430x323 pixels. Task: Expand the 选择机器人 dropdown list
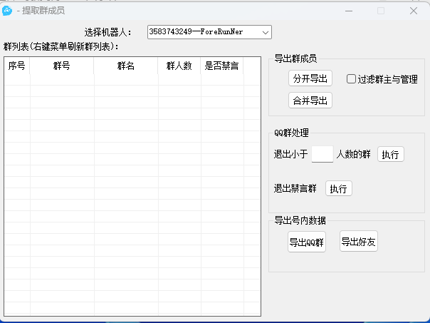(265, 32)
